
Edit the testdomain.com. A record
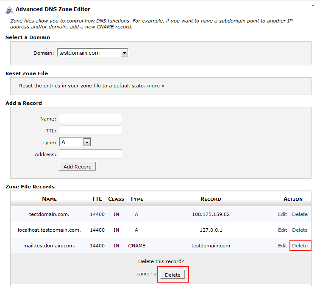(282, 214)
